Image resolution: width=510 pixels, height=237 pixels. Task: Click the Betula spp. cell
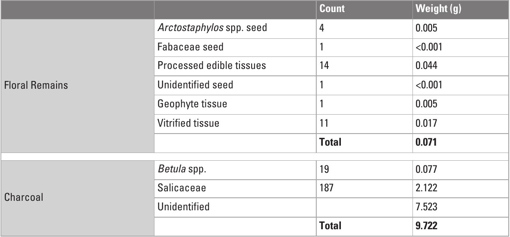coord(176,169)
